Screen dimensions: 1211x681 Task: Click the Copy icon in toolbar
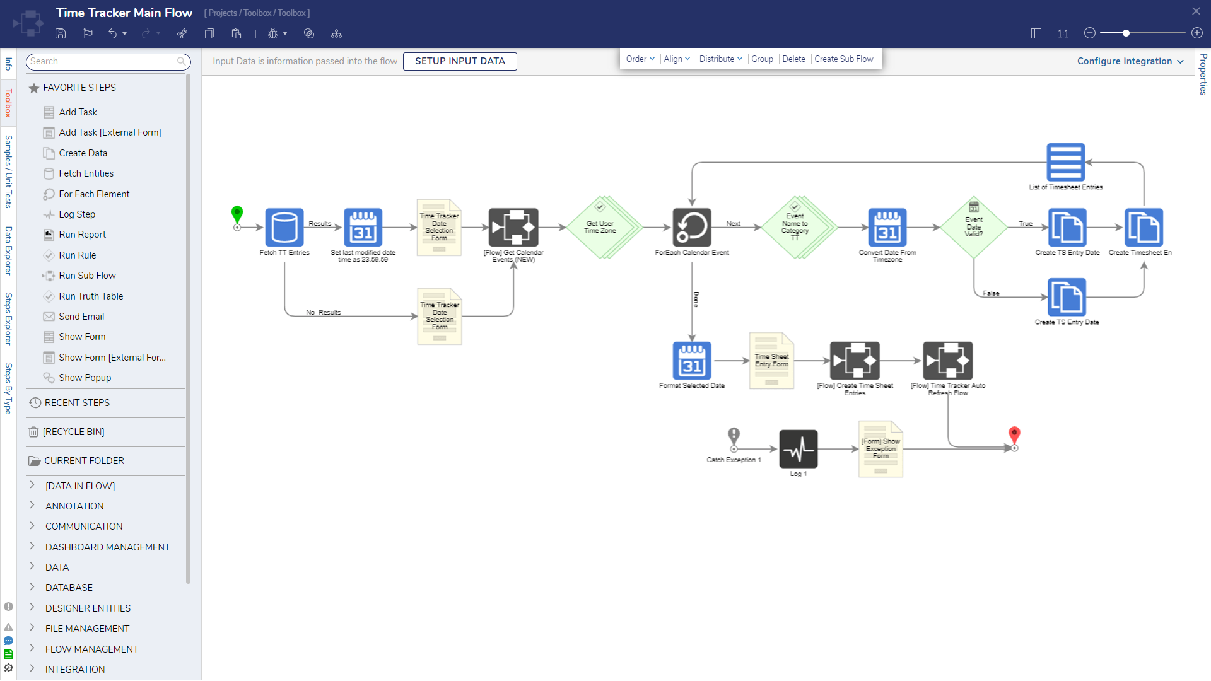(x=209, y=33)
